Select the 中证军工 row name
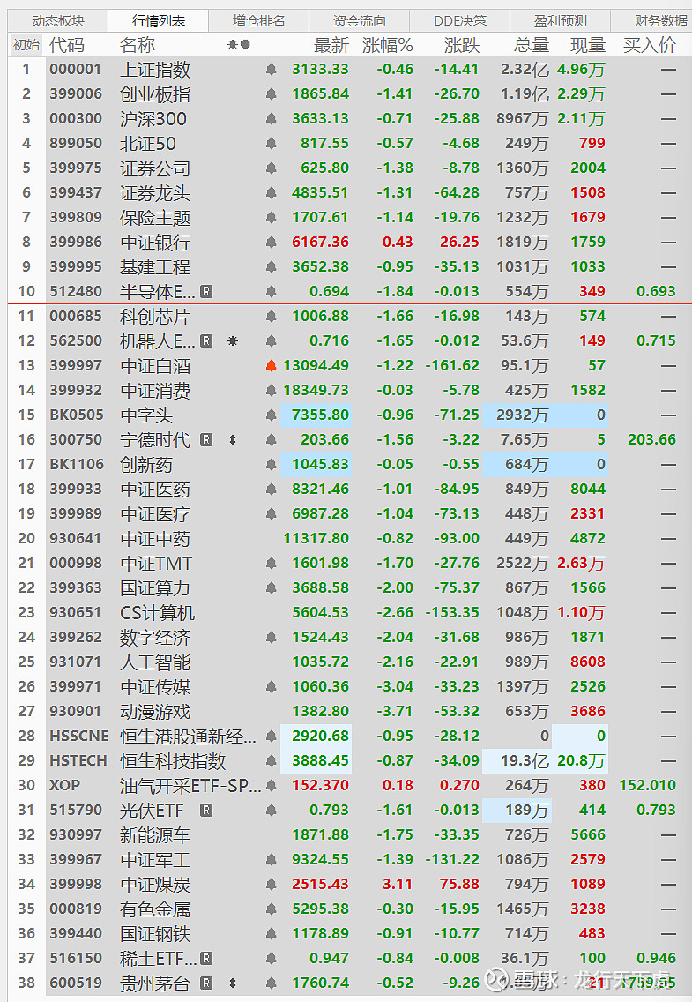Image resolution: width=692 pixels, height=1002 pixels. point(155,860)
